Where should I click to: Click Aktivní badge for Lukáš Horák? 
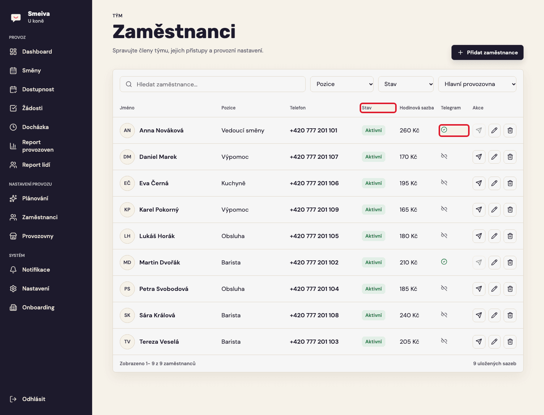pos(374,236)
